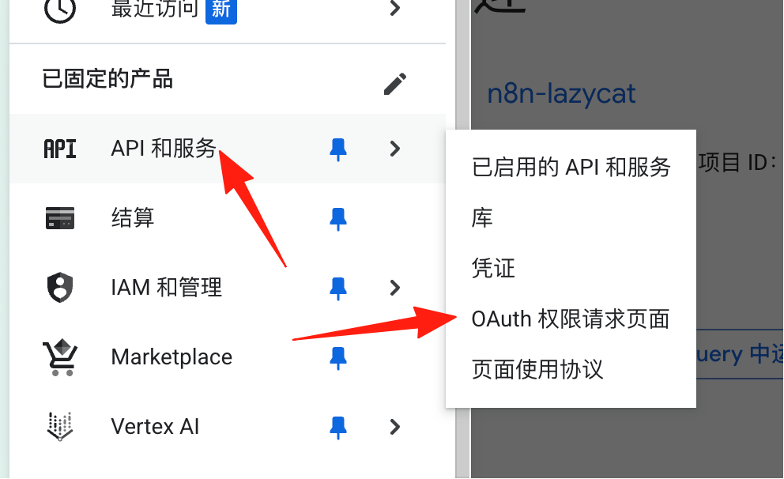Open 页面使用协议 from submenu

click(x=537, y=369)
